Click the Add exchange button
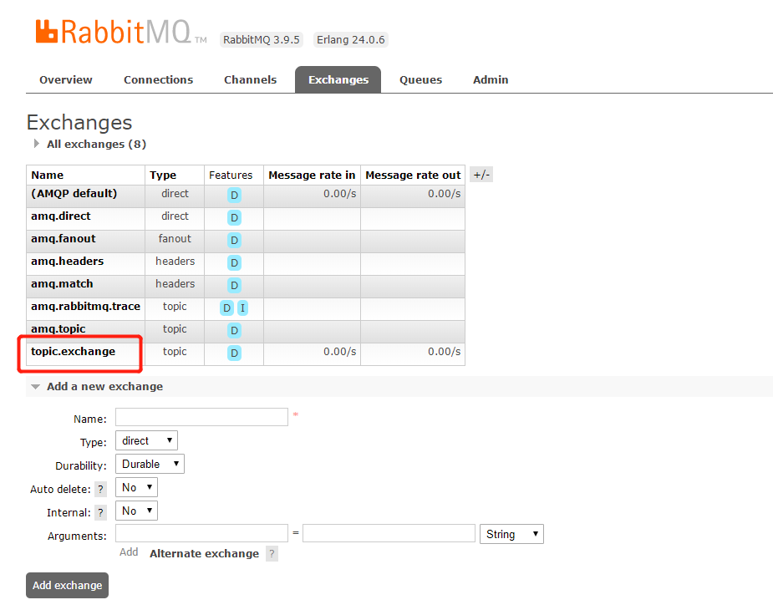The height and width of the screenshot is (610, 773). coord(66,585)
